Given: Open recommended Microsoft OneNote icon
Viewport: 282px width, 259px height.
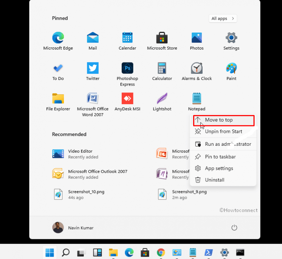Looking at the screenshot, I should (x=162, y=174).
